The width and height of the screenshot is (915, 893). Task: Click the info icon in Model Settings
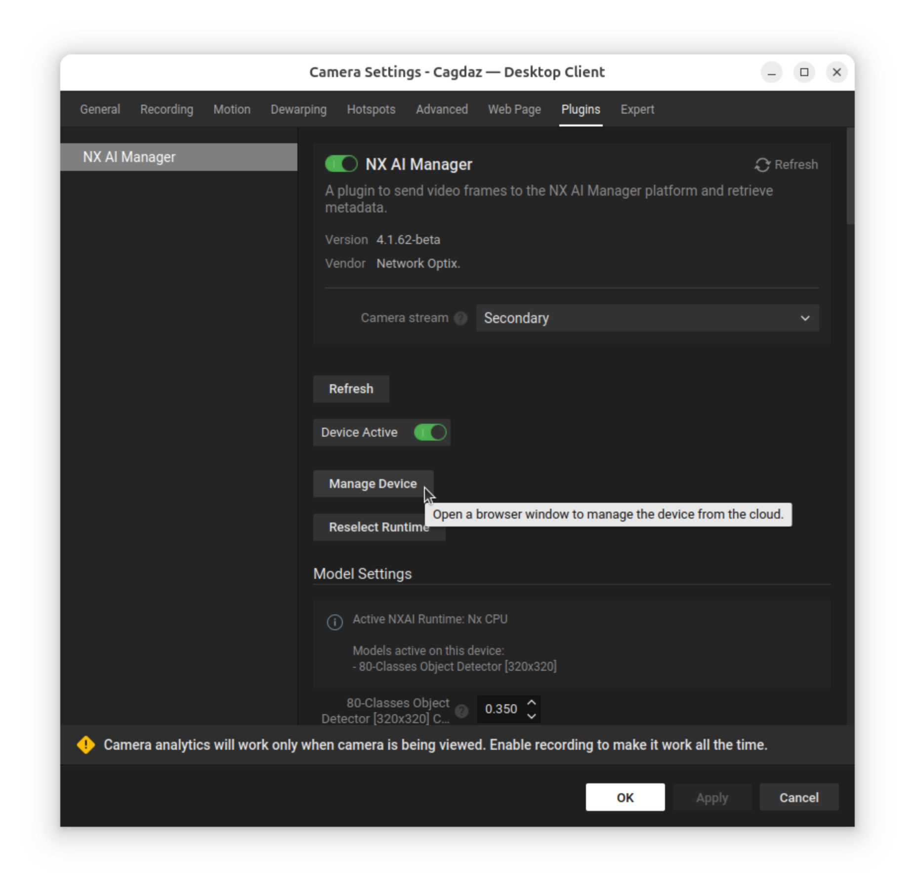(334, 622)
